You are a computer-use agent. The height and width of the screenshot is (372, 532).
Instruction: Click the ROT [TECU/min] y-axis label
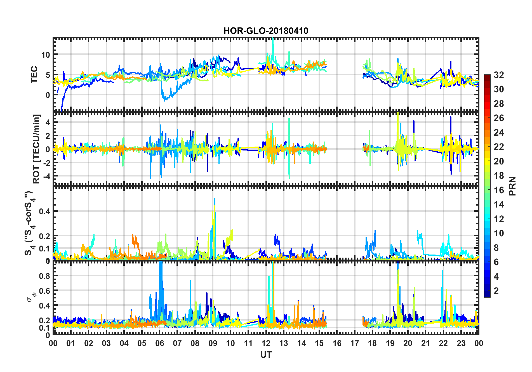click(x=36, y=149)
